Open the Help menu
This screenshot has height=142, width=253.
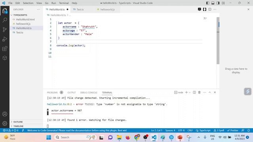pyautogui.click(x=74, y=3)
